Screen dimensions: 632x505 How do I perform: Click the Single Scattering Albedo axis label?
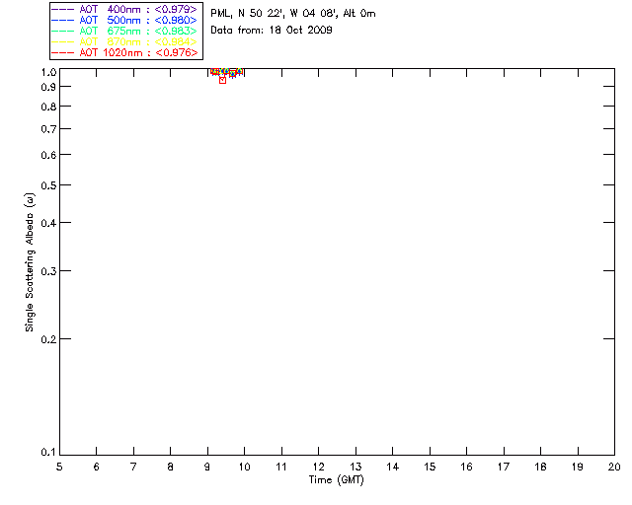point(31,262)
